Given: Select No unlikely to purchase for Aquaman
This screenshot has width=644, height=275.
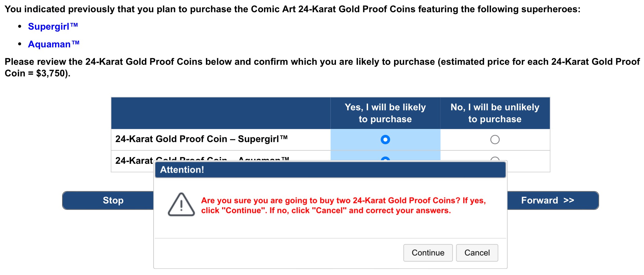Looking at the screenshot, I should [495, 159].
